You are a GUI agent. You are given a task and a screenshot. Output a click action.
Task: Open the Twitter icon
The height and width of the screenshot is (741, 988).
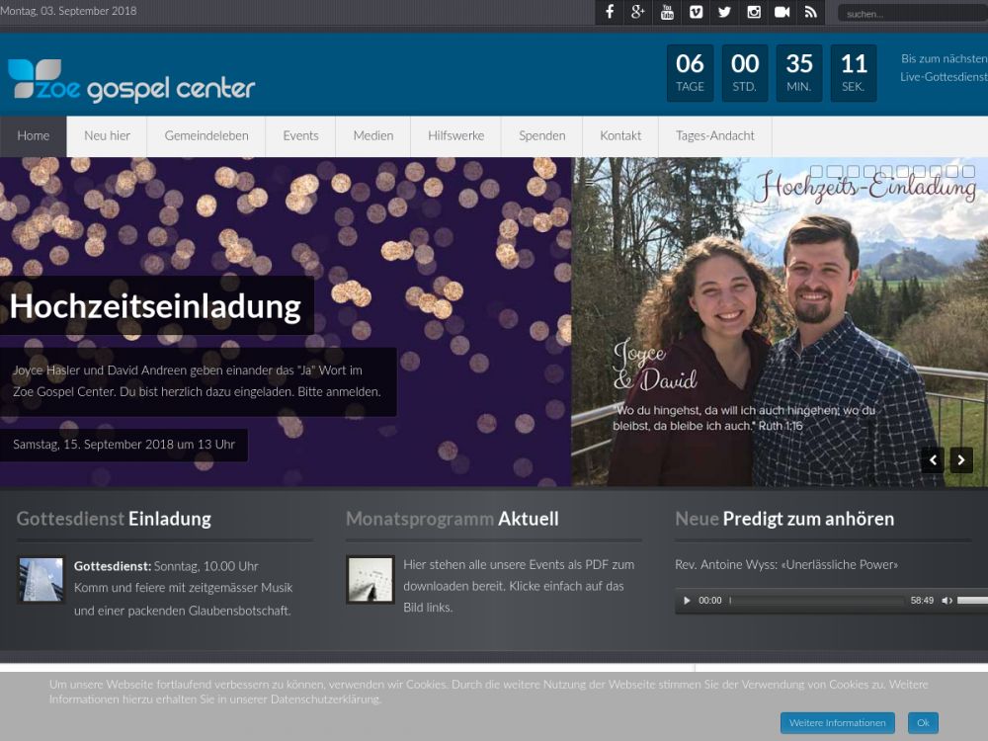(724, 12)
